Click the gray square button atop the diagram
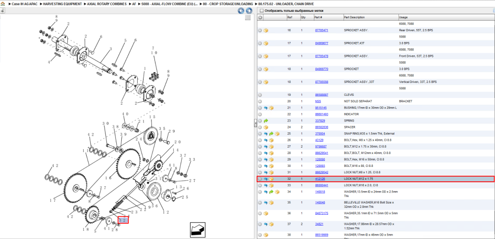495x239 pixels. (248, 18)
